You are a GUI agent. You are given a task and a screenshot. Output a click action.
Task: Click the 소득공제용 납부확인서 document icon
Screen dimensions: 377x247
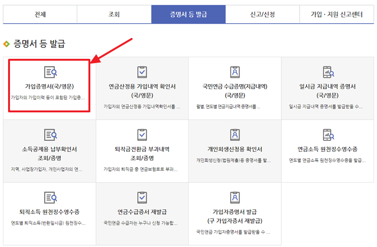click(50, 135)
